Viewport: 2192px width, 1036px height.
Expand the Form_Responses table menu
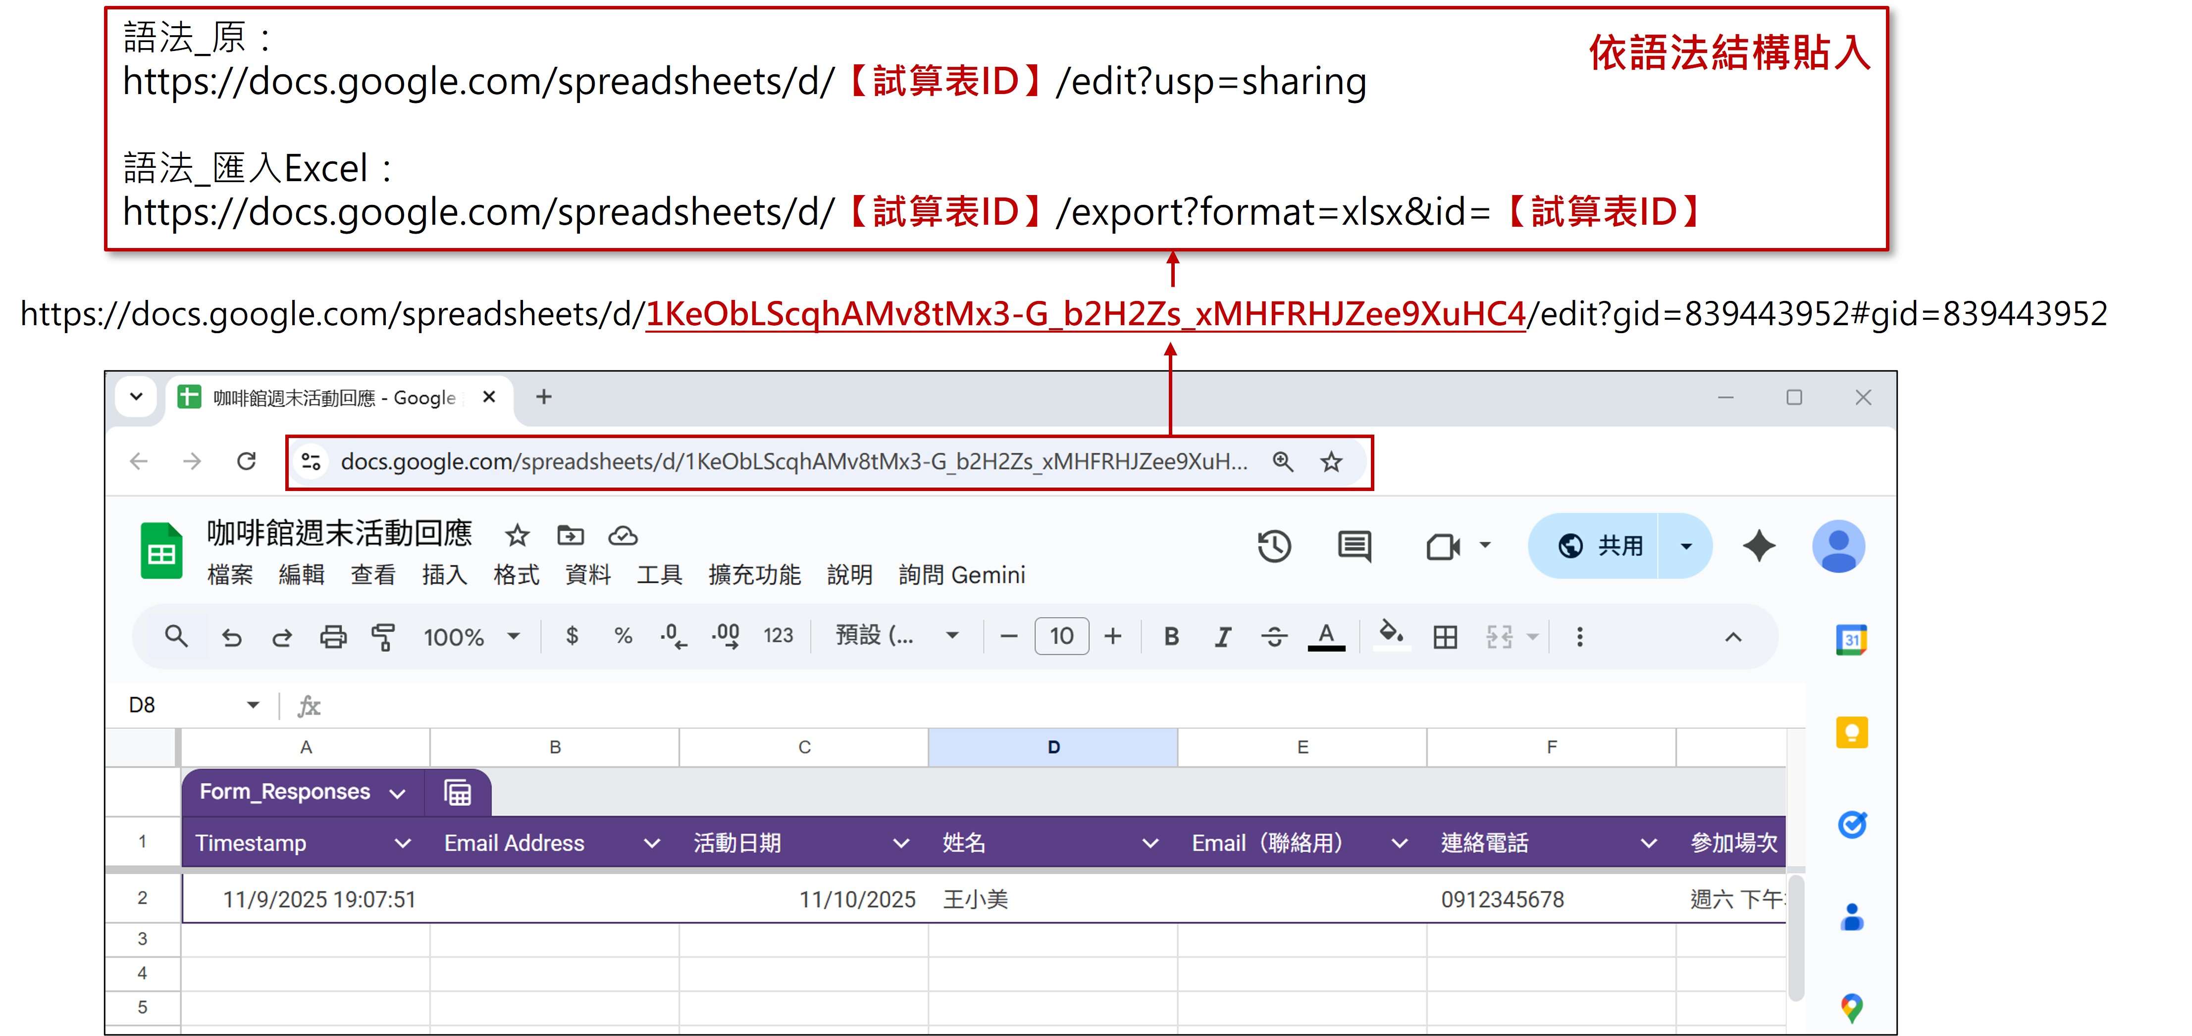point(397,793)
